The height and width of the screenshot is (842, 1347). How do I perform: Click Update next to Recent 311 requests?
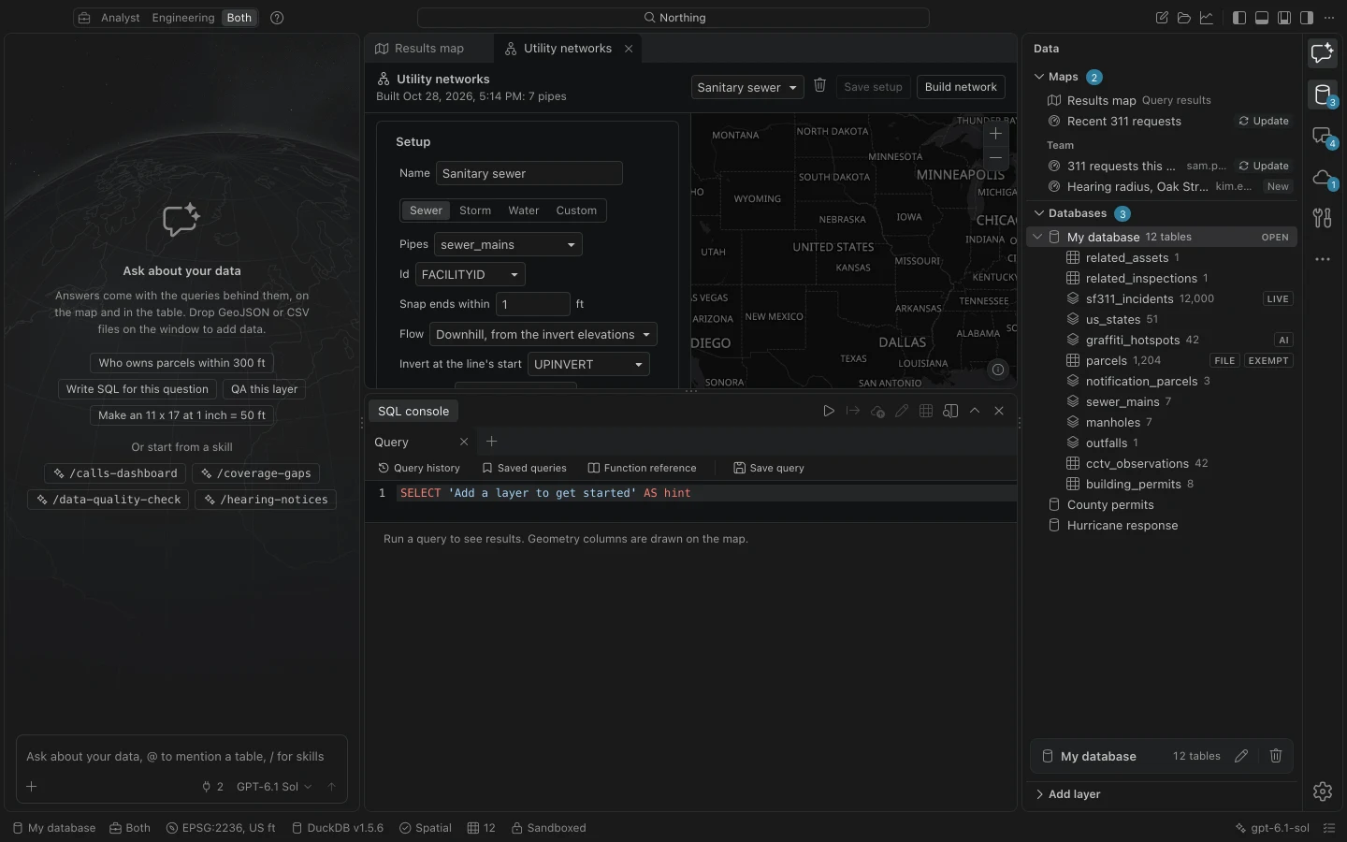click(x=1264, y=121)
